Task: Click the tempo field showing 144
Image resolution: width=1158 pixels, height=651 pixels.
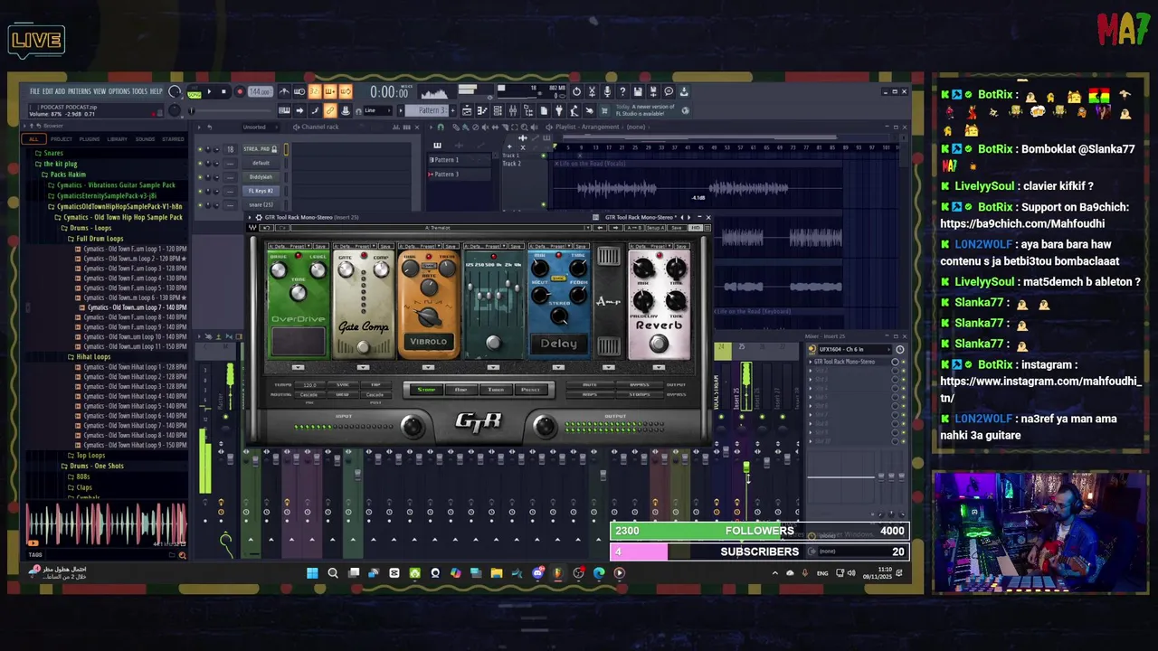Action: [260, 91]
